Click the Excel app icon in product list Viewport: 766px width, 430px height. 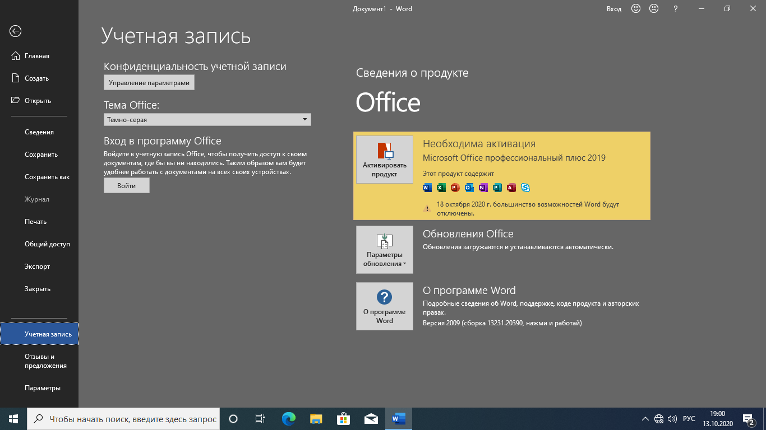pyautogui.click(x=441, y=188)
